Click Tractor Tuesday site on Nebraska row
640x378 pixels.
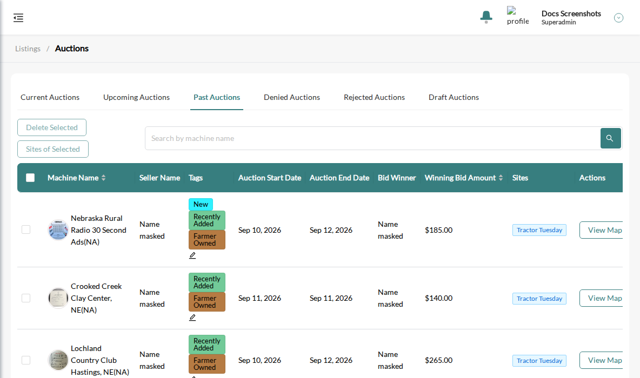point(539,230)
